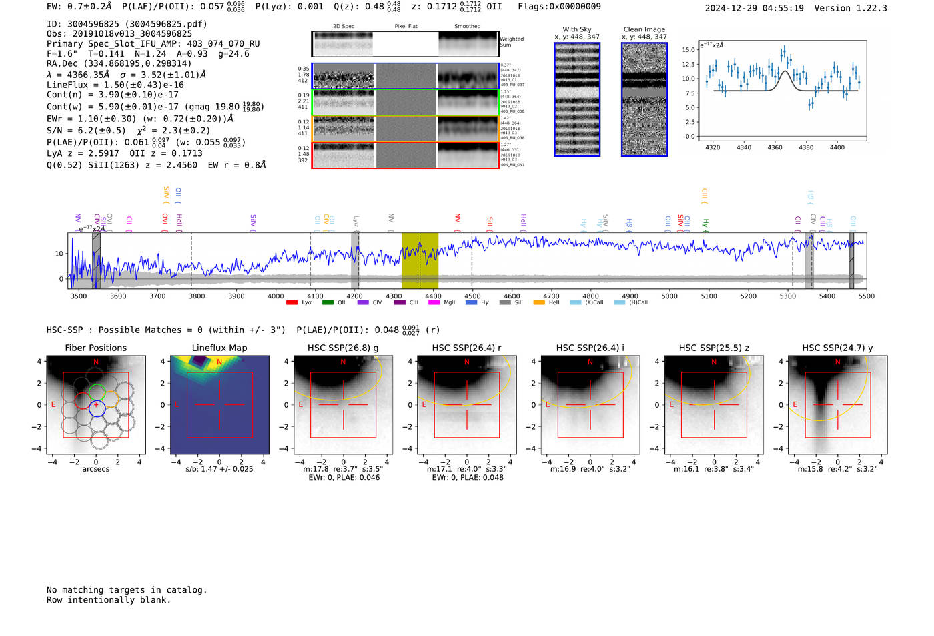Click the red Lyα legend swatch
Viewport: 934px width, 636px height.
[x=292, y=302]
